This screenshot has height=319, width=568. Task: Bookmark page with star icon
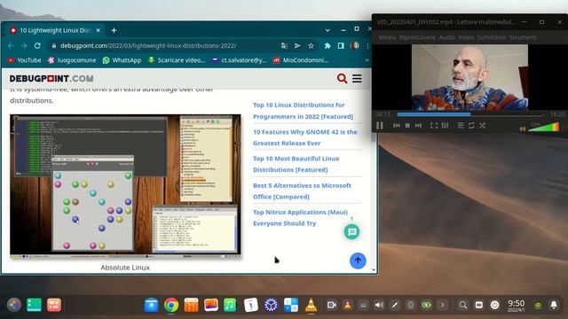[x=311, y=45]
